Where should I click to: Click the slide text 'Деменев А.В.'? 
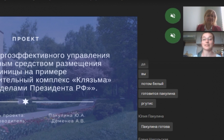tap(68, 121)
